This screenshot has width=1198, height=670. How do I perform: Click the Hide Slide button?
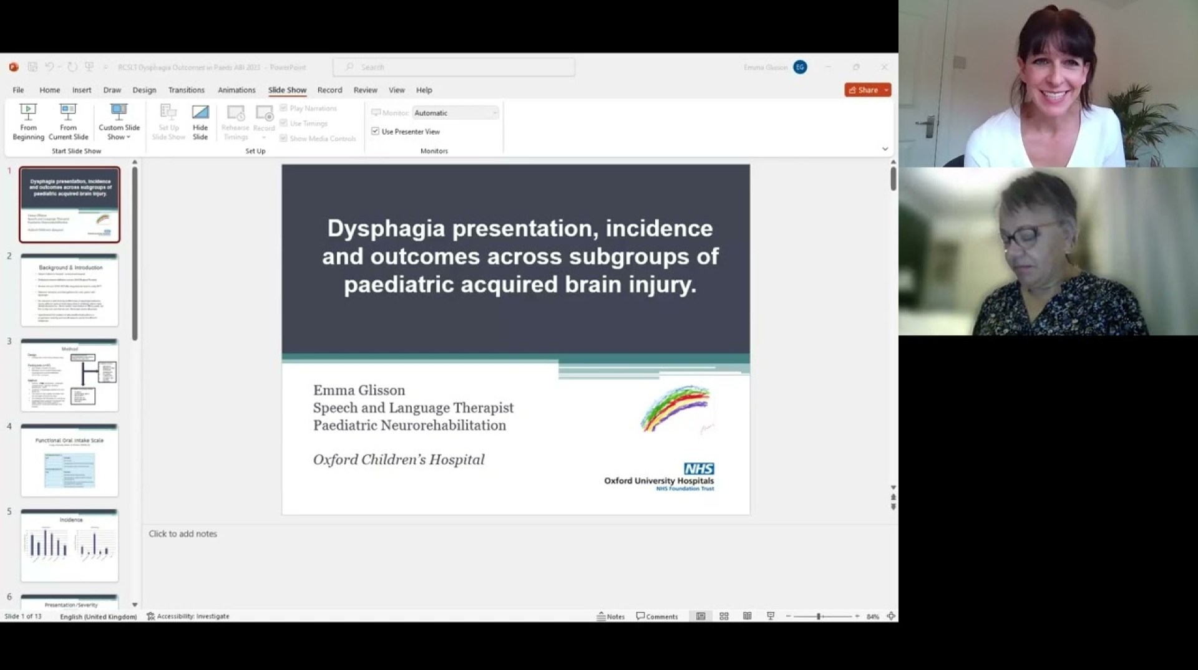point(200,122)
